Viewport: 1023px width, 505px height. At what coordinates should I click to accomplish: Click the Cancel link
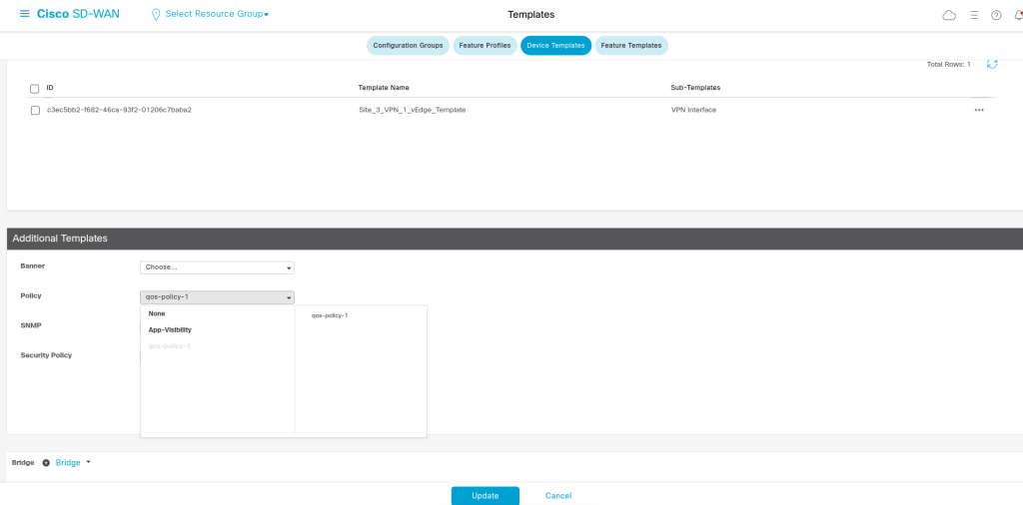click(558, 496)
